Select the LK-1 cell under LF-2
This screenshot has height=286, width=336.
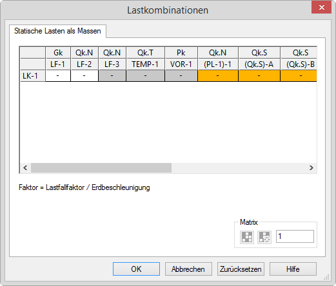84,75
